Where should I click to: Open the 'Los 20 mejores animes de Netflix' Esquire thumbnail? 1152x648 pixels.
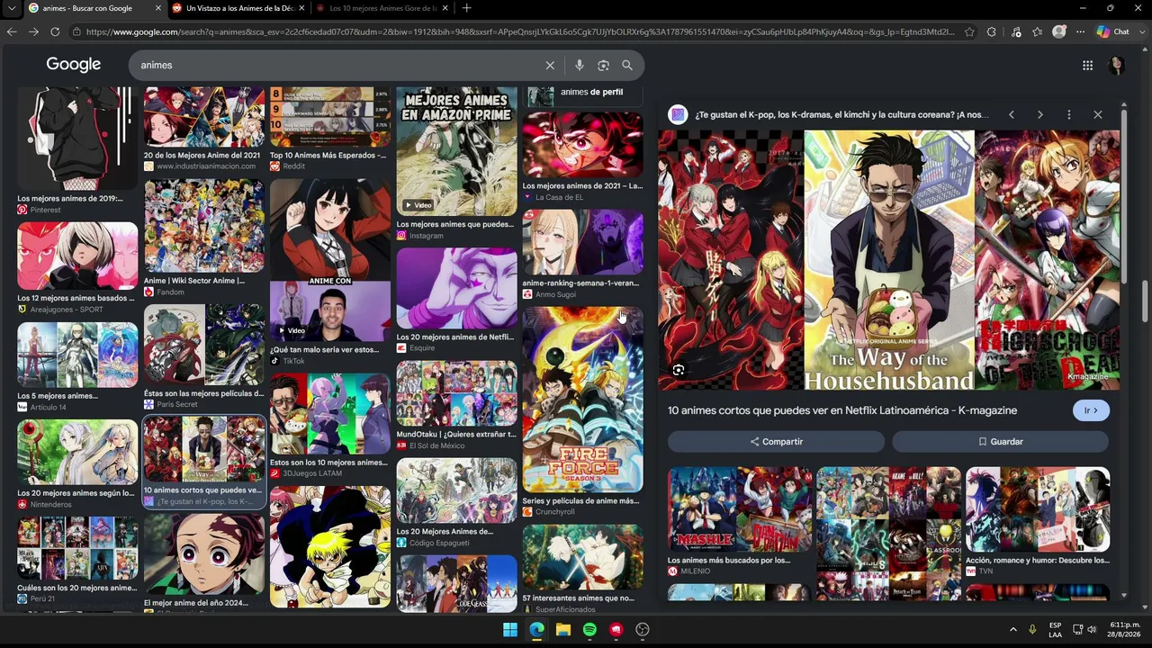point(456,288)
